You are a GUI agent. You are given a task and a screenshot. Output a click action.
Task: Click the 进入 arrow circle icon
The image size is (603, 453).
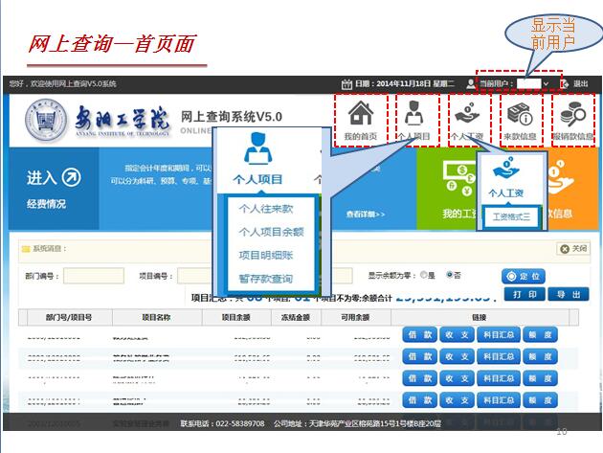coord(71,177)
